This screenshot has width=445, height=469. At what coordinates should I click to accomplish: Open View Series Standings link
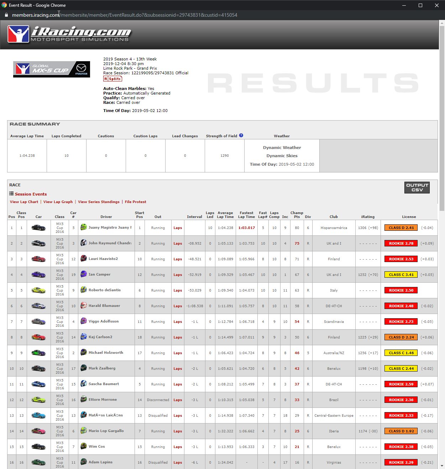tap(99, 202)
